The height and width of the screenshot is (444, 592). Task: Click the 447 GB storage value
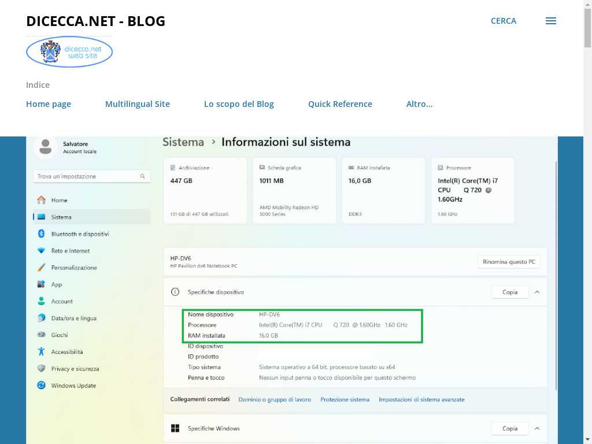click(181, 181)
